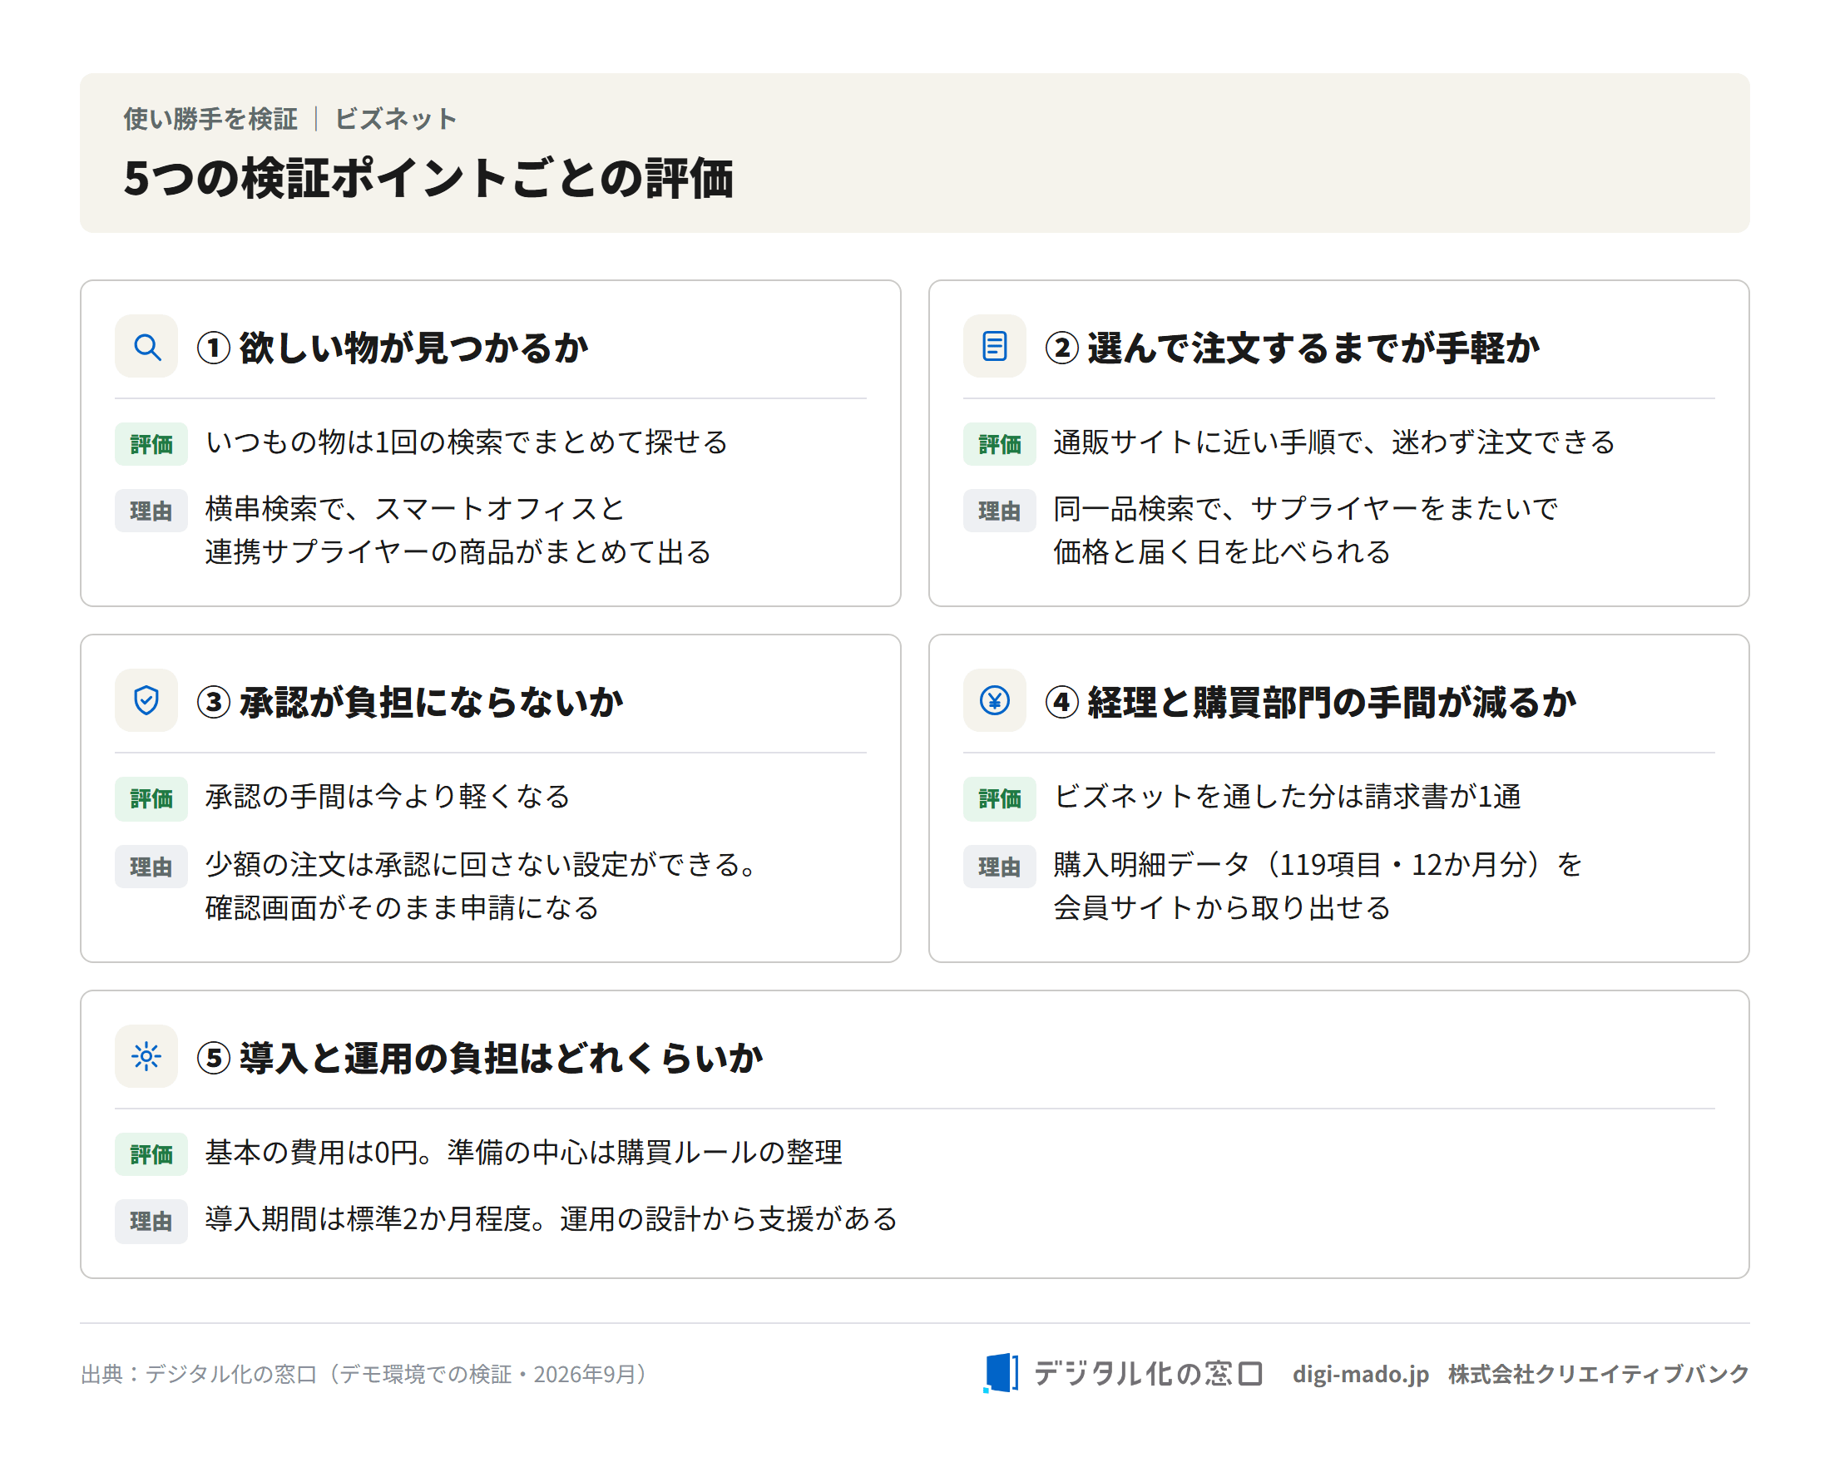Click heading ⑤ 導入と運用の負担はどれくらいか
The width and height of the screenshot is (1830, 1472).
click(x=480, y=1058)
